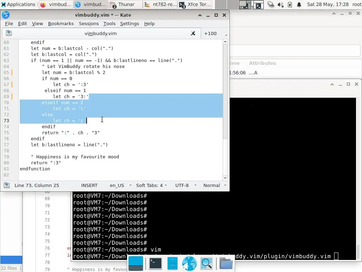The image size is (362, 272).
Task: Open the en_US dictionary dropdown
Action: (x=120, y=186)
